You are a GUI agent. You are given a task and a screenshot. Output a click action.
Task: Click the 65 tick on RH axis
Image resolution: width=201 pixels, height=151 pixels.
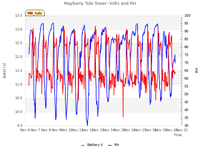pyautogui.click(x=186, y=70)
